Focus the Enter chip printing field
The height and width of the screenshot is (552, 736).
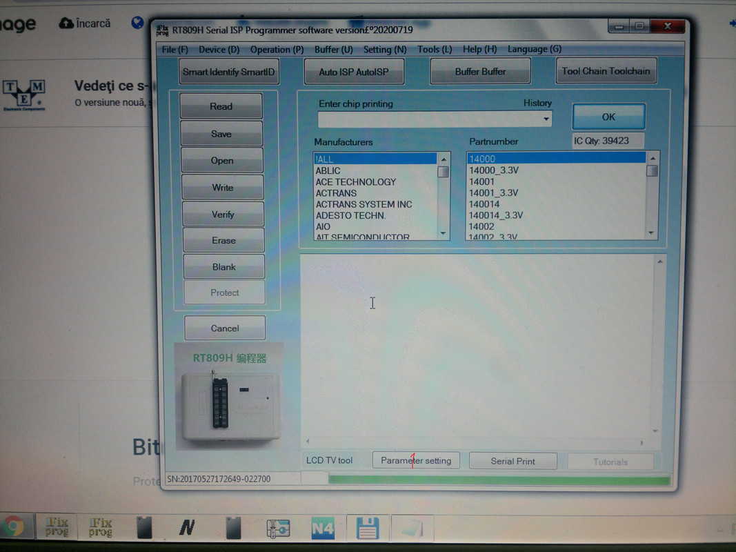[429, 119]
